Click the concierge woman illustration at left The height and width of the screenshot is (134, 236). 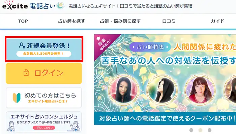(10, 126)
